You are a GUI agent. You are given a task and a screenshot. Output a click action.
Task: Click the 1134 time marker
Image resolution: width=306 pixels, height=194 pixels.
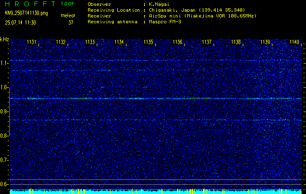click(119, 42)
